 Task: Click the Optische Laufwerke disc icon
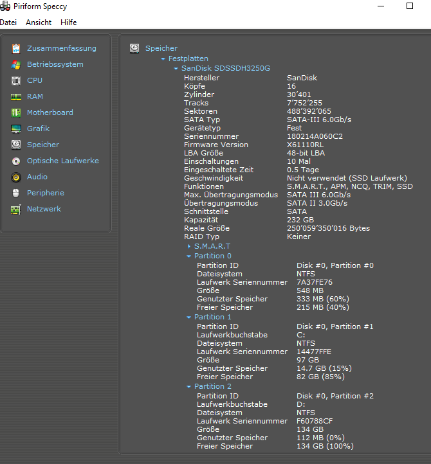point(16,161)
